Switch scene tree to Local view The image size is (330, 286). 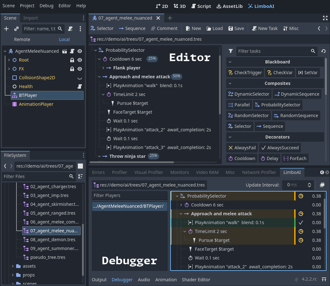[64, 39]
